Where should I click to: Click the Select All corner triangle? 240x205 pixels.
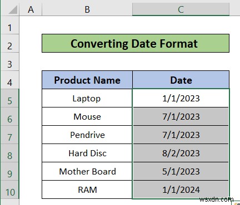pos(13,9)
